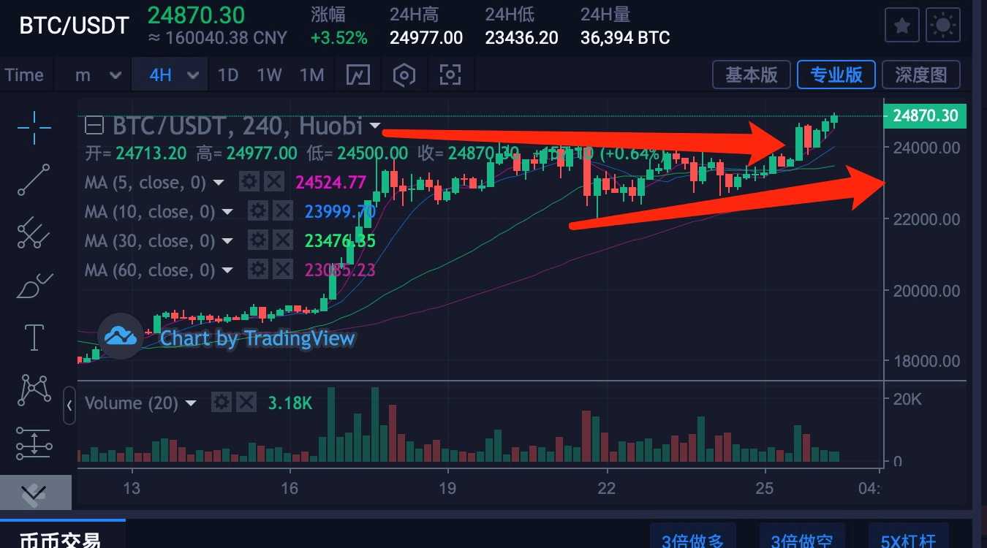Click the 24H低 value 23436.20
Viewport: 987px width, 548px height.
522,38
